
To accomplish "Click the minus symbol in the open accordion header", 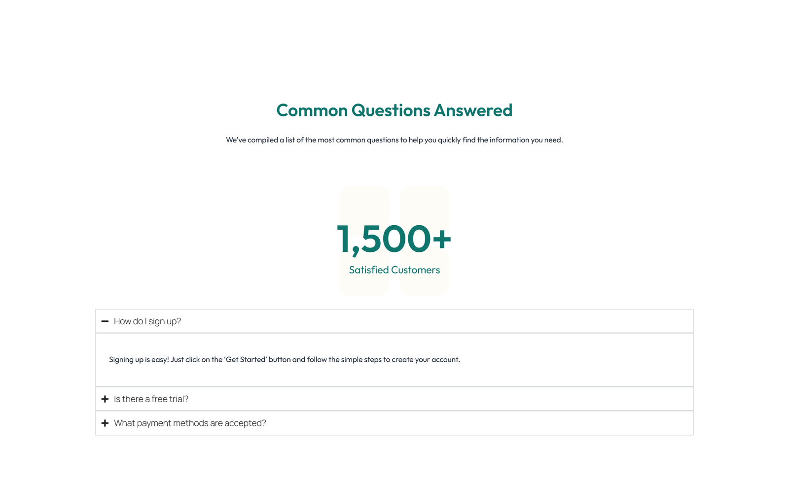I will 105,321.
